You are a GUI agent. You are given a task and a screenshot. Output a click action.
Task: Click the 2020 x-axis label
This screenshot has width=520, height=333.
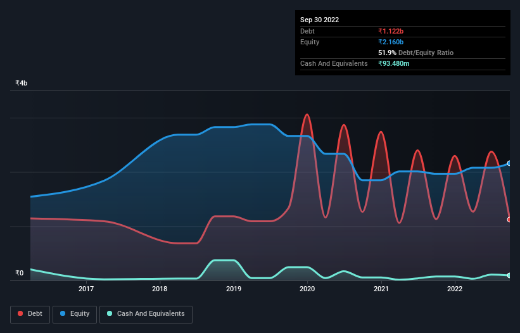pyautogui.click(x=307, y=289)
